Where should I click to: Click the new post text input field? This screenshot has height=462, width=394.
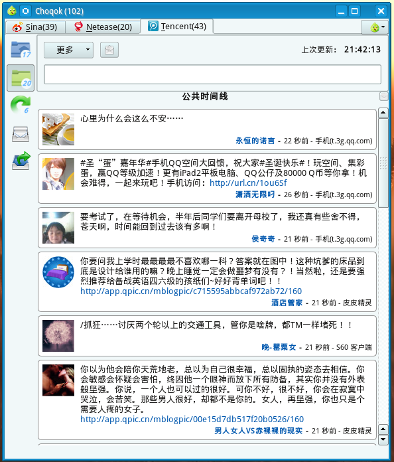pos(212,74)
